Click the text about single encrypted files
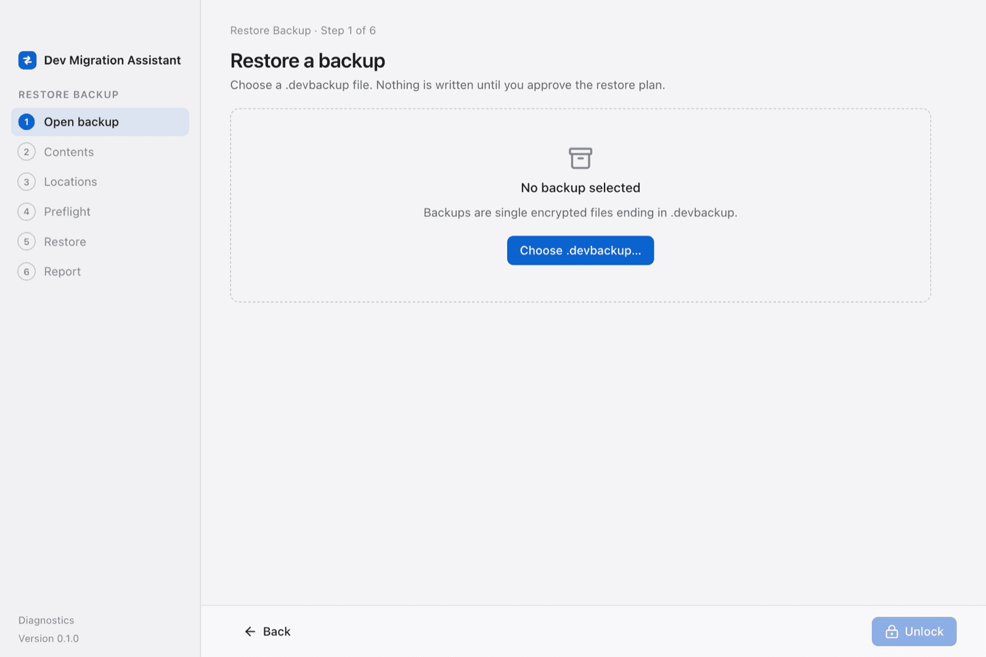Image resolution: width=986 pixels, height=657 pixels. (581, 213)
